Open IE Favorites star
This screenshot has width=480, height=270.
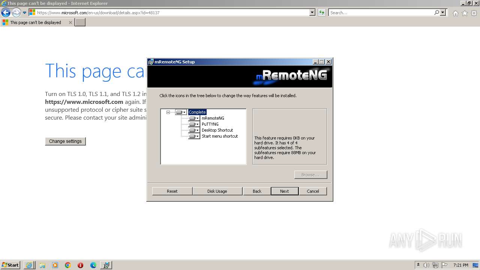(x=465, y=13)
